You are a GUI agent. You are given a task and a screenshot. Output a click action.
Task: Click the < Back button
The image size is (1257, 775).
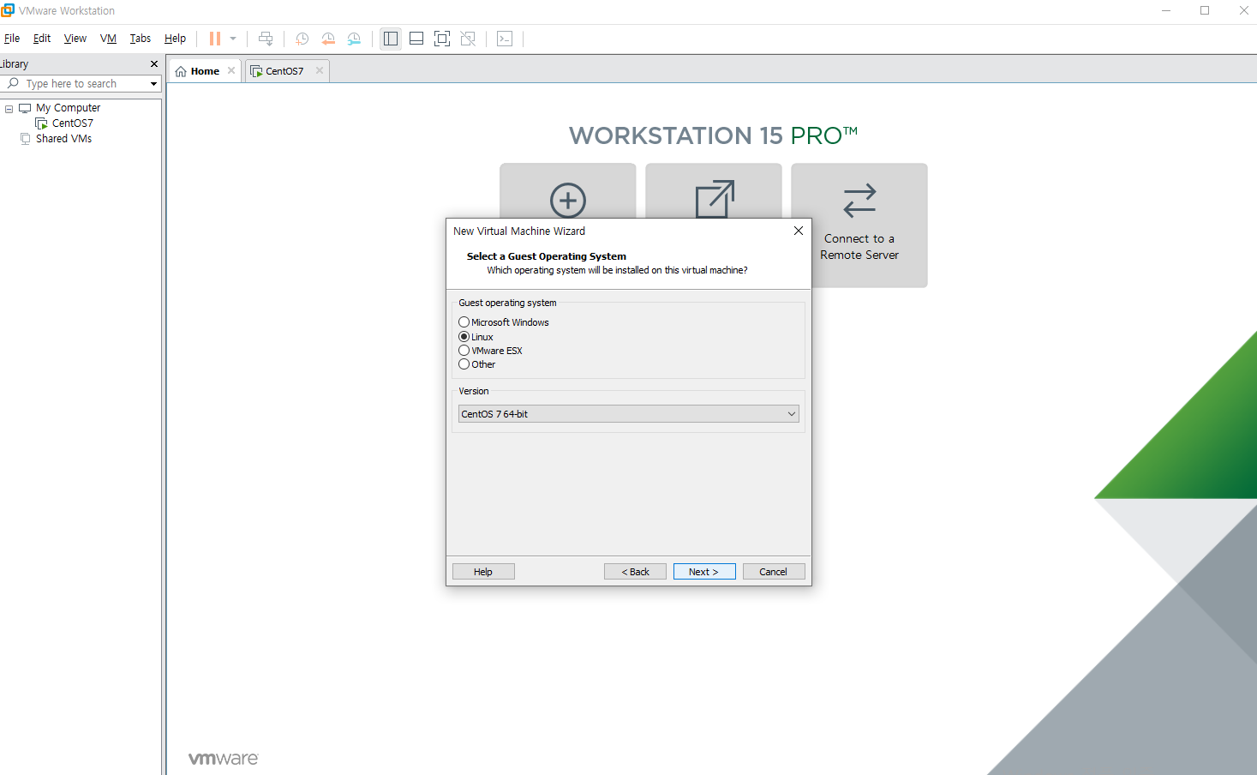point(635,572)
